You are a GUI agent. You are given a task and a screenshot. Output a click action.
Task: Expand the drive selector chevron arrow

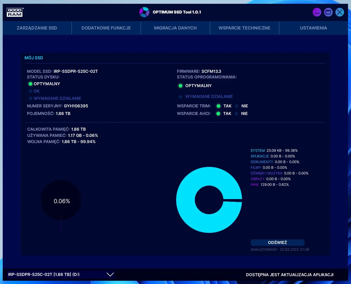[x=110, y=275]
